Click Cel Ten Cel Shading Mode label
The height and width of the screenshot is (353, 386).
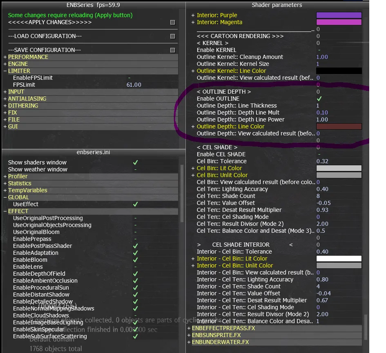point(233,217)
